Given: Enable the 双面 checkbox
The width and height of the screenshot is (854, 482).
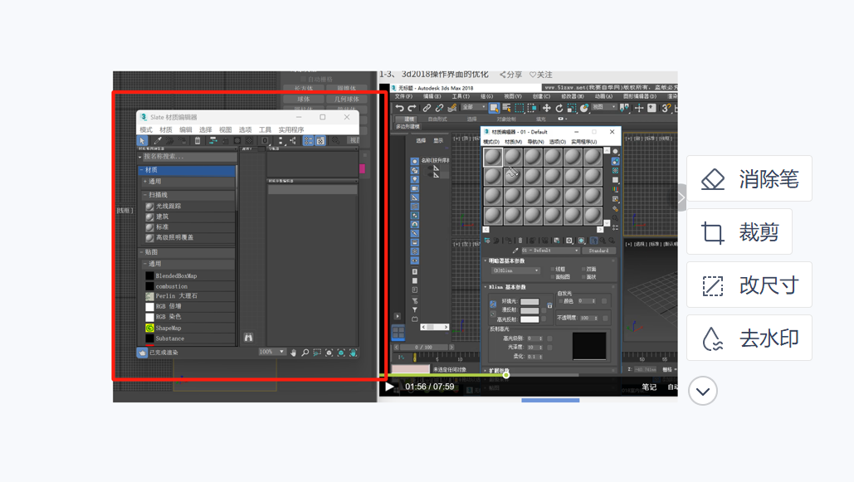Looking at the screenshot, I should click(584, 270).
